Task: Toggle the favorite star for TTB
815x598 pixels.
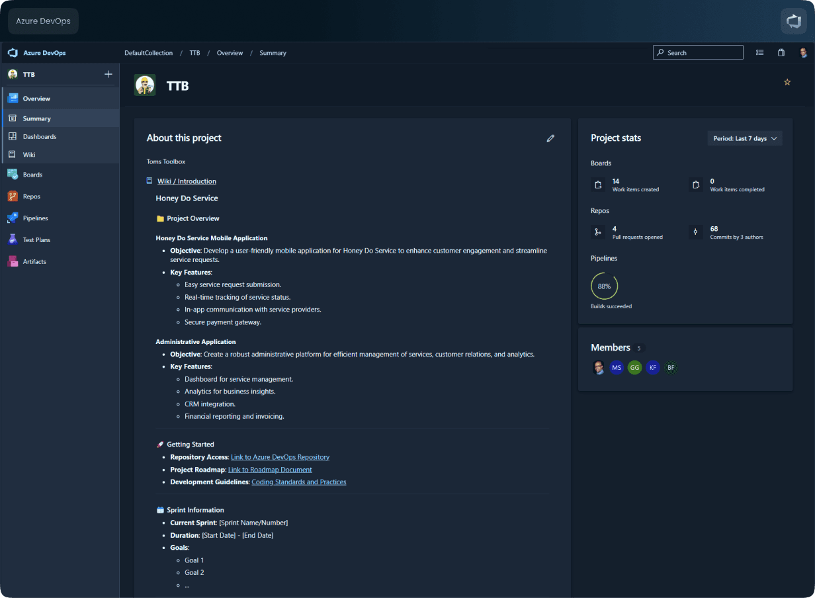Action: click(787, 82)
